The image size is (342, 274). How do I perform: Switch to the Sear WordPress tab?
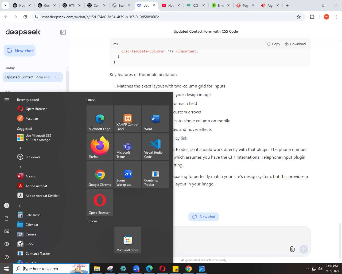click(121, 5)
